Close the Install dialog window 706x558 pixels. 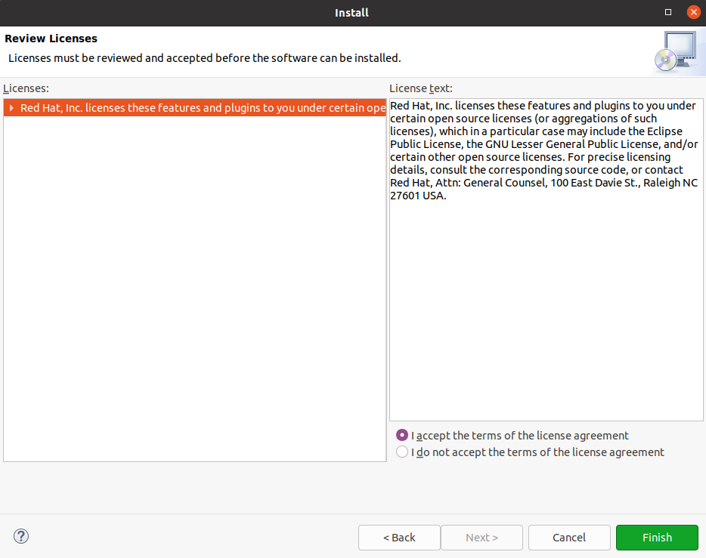[x=693, y=12]
